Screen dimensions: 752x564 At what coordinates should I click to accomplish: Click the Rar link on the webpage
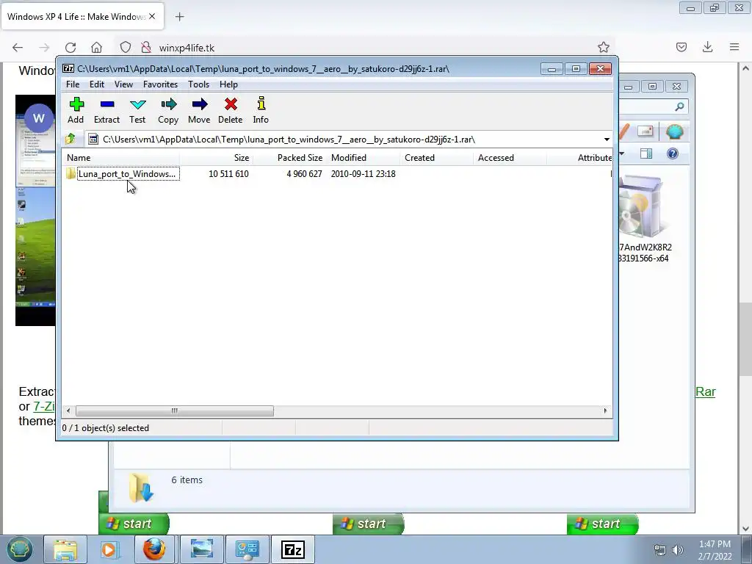click(706, 392)
